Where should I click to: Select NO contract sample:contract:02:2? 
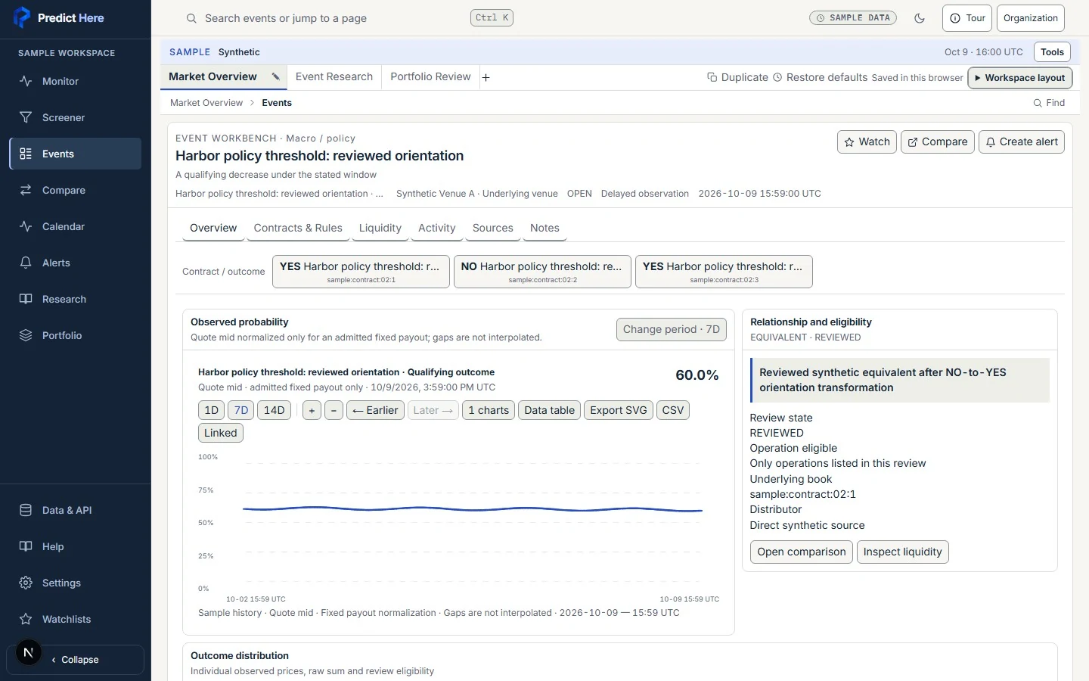[542, 272]
